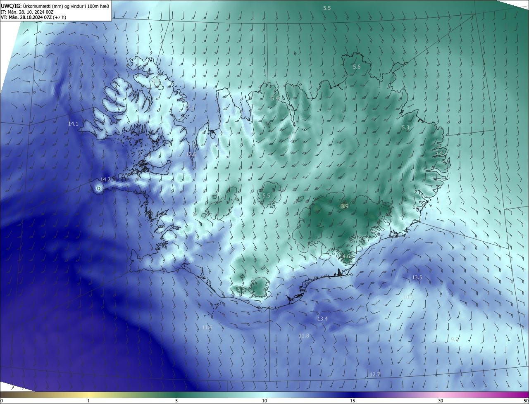Click the 13.5 value southeast of Iceland

tap(417, 277)
